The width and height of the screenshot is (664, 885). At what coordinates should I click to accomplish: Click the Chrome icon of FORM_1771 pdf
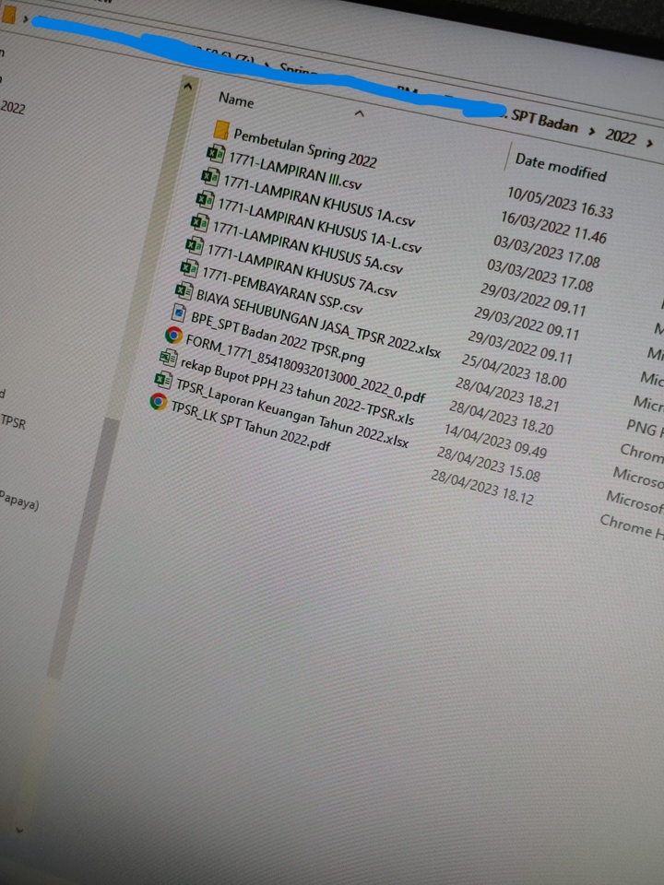click(173, 336)
